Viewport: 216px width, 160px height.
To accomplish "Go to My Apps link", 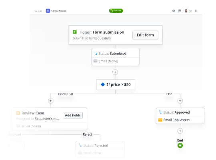I will [38, 11].
